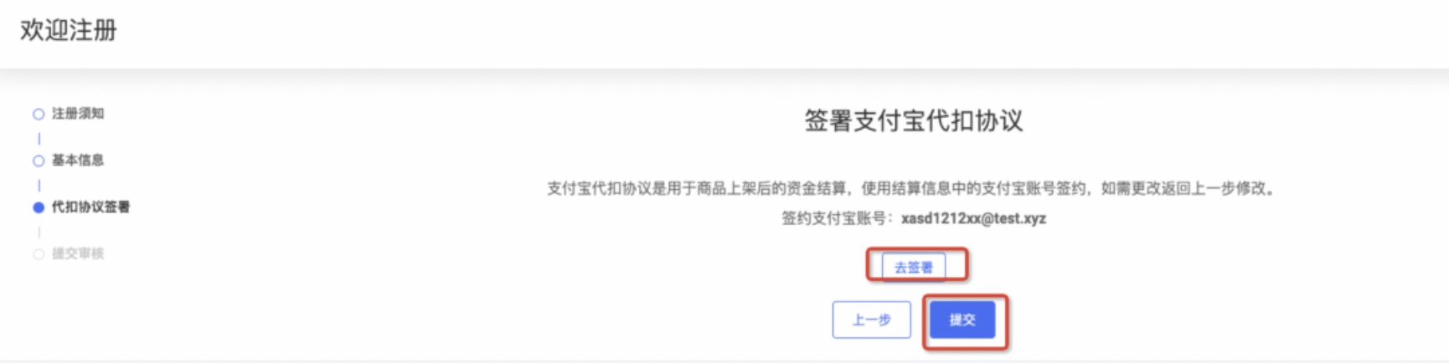Select the 代扣协议签署 step label
Screen dimensions: 1449x363
pos(90,207)
